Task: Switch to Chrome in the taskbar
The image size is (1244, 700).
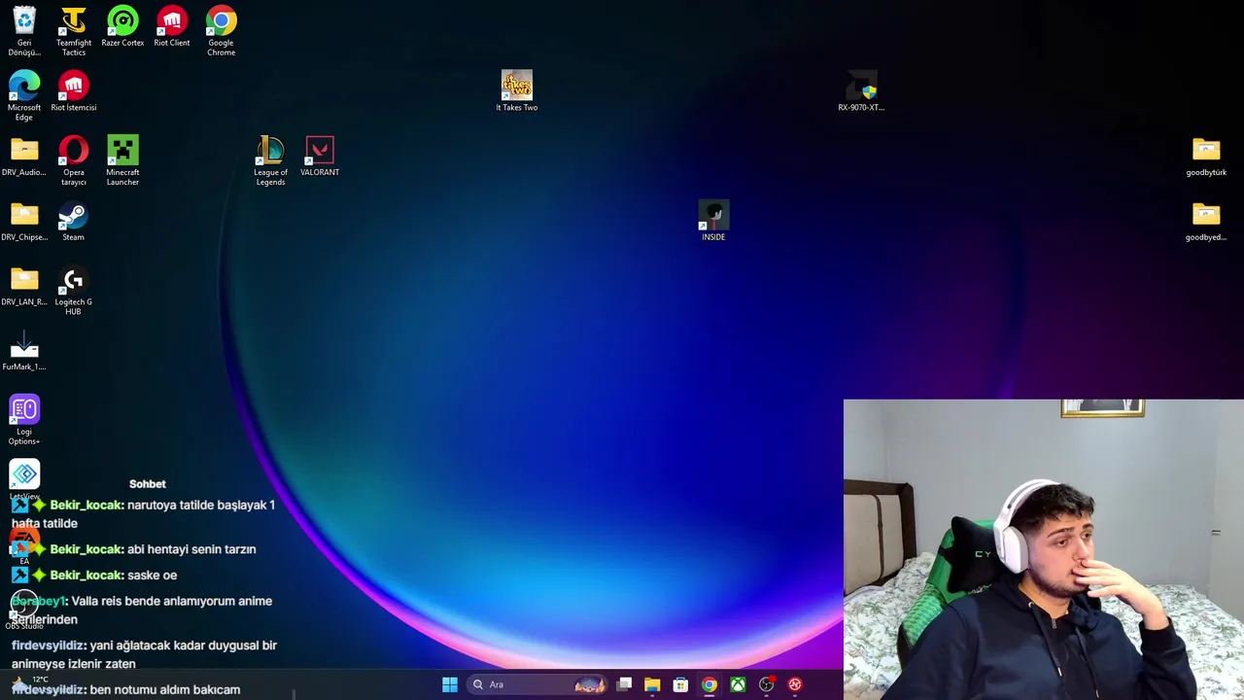Action: (709, 684)
